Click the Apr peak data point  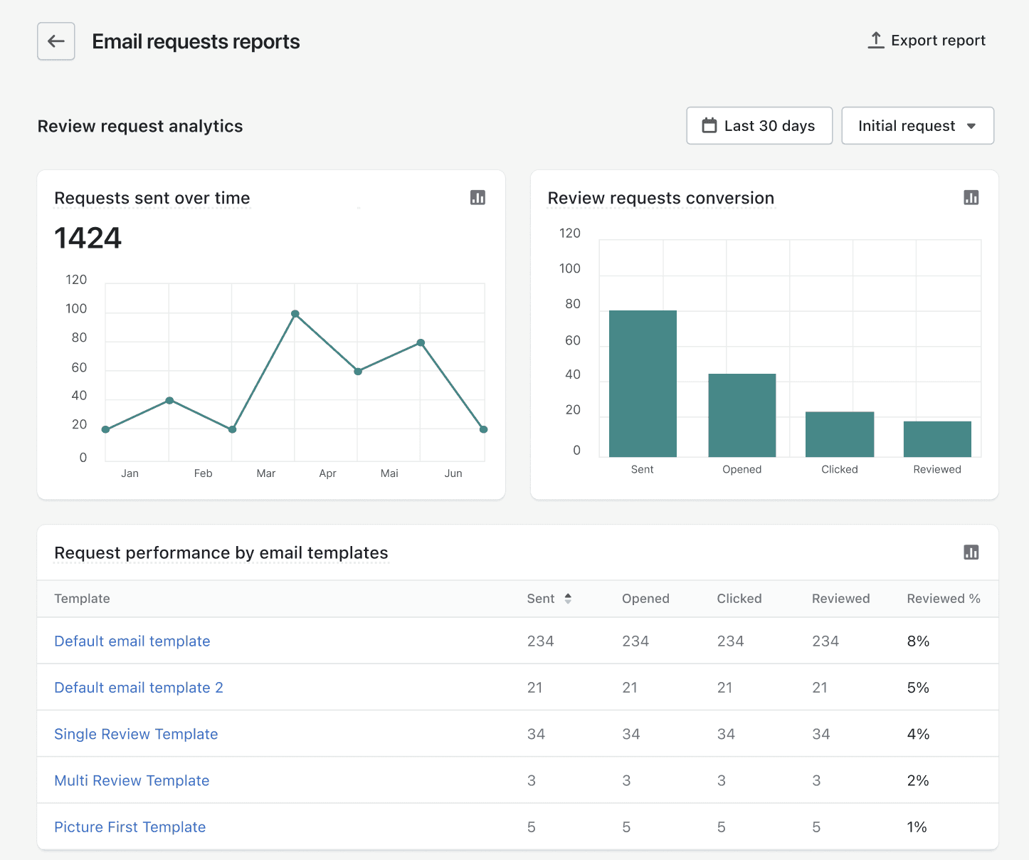click(x=295, y=314)
